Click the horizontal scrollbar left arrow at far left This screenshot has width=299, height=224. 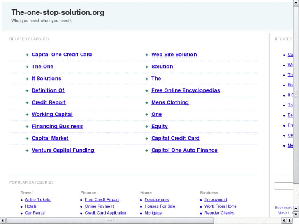tap(3, 221)
